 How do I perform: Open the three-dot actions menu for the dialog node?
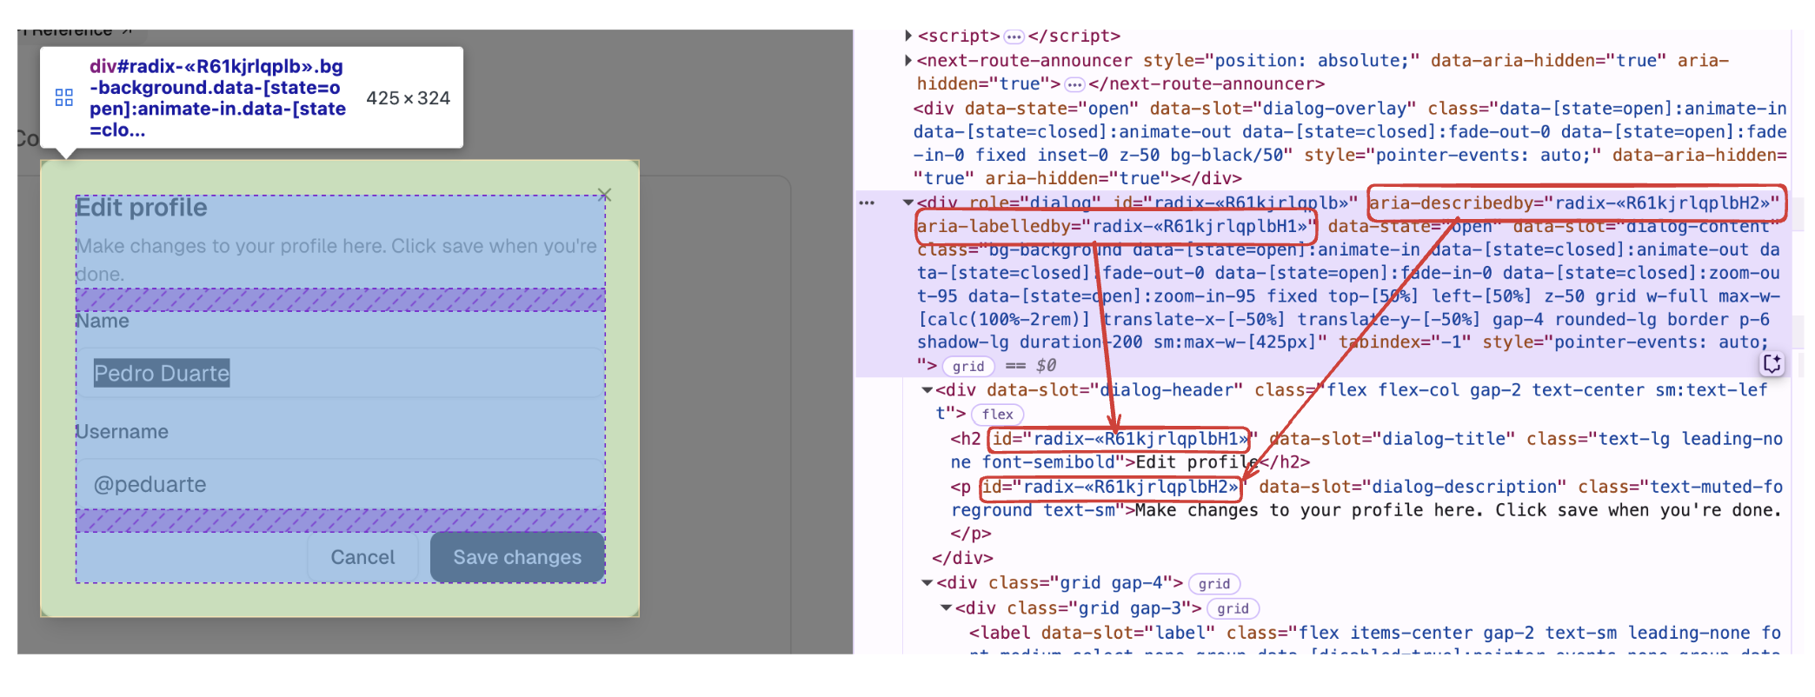point(867,202)
